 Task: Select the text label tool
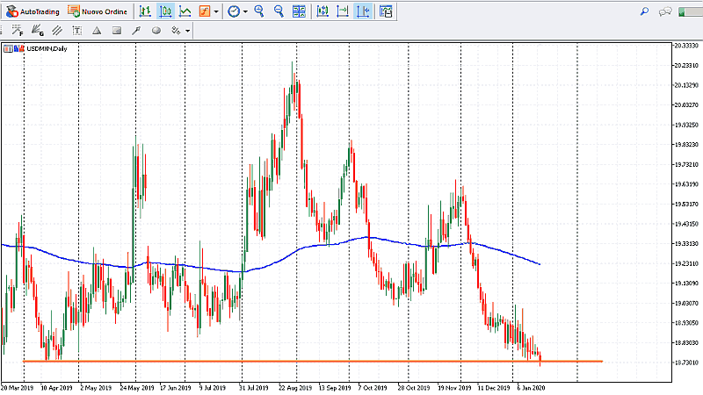[76, 30]
